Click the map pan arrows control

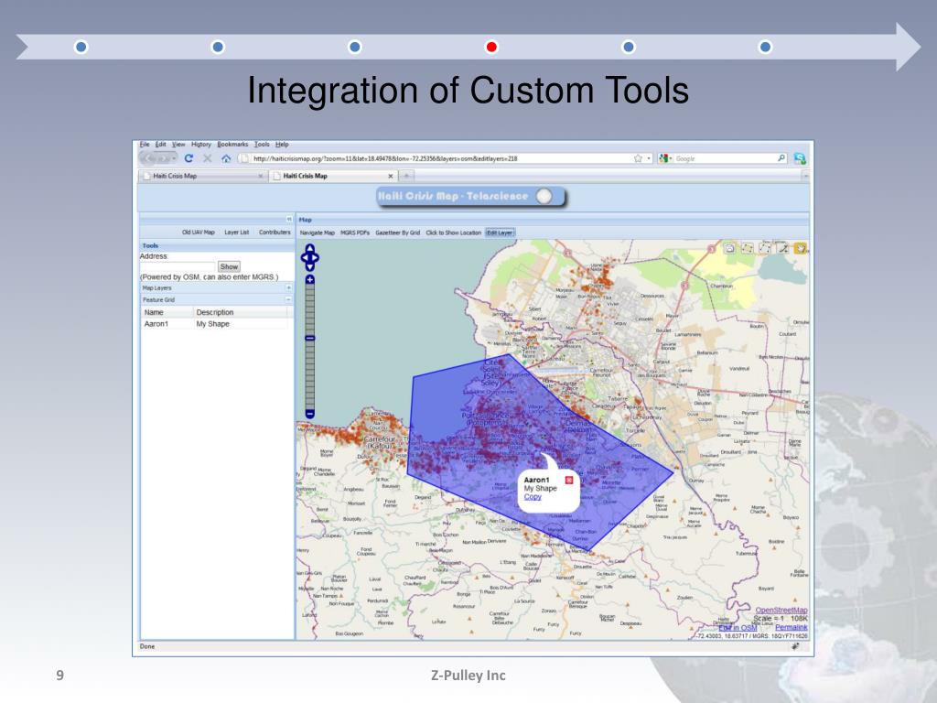click(x=309, y=257)
